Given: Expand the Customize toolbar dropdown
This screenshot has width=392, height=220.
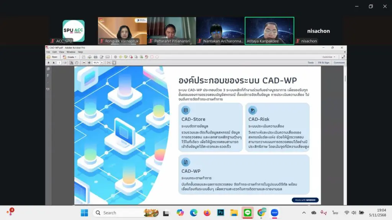Looking at the screenshot, I should tap(328, 57).
